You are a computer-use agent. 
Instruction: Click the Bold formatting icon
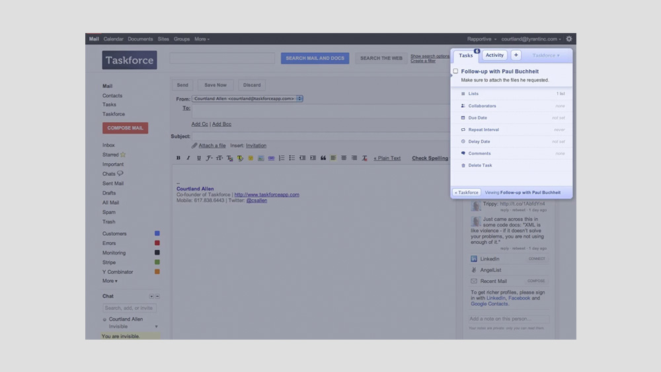click(x=178, y=159)
